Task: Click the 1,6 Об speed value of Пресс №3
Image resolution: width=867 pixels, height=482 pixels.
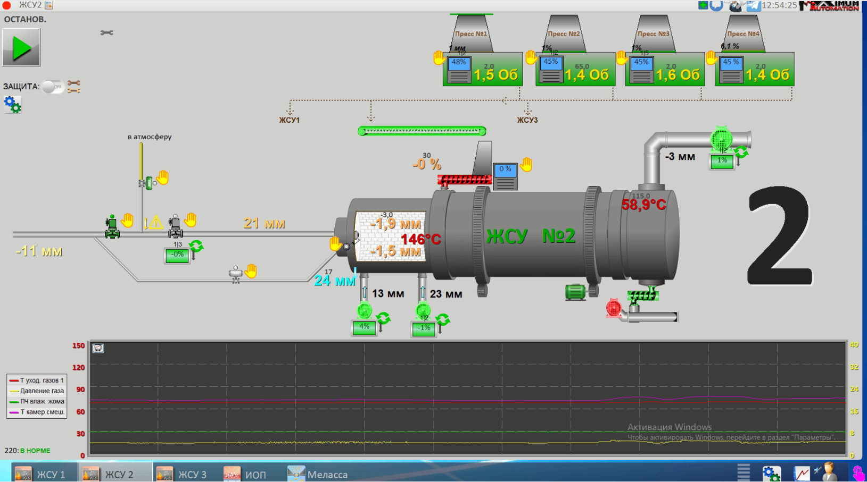Action: 677,75
